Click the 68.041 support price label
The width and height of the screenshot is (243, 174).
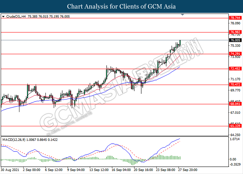(235, 104)
